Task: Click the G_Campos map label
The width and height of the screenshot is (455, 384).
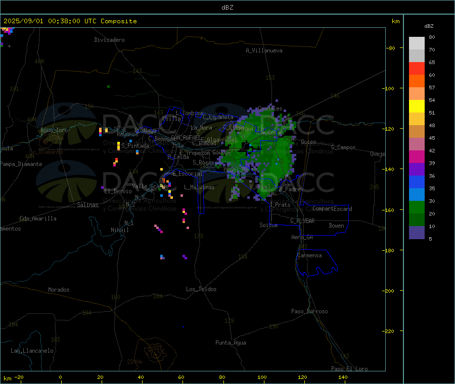Action: coord(344,147)
